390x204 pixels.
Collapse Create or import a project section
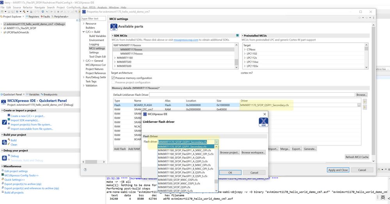[2, 110]
